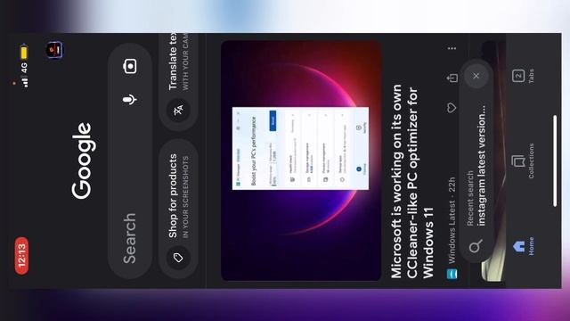Tap the voice search microphone icon
This screenshot has height=321, width=570.
129,99
